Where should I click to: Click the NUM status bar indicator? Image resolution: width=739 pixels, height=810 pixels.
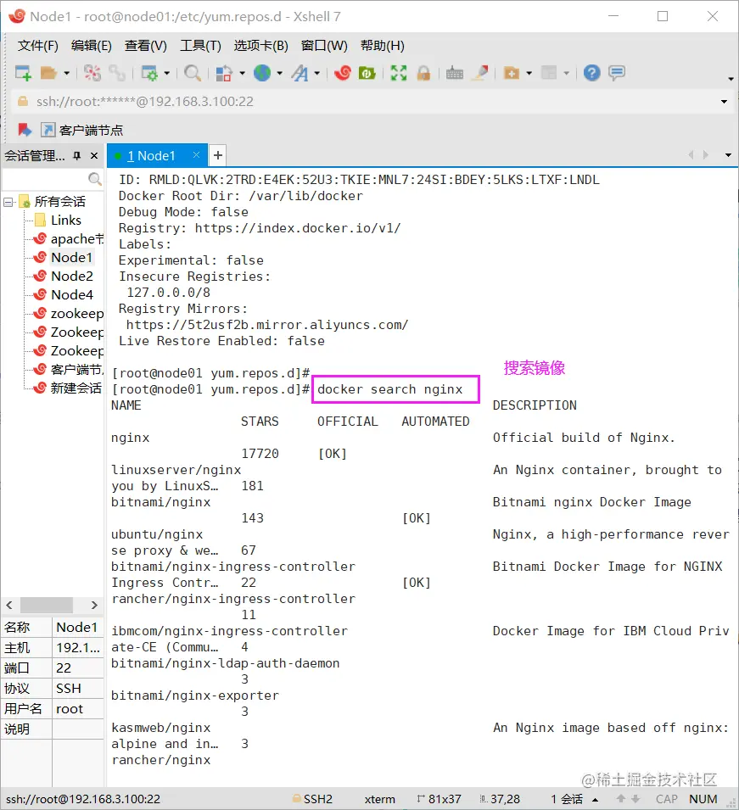point(703,799)
